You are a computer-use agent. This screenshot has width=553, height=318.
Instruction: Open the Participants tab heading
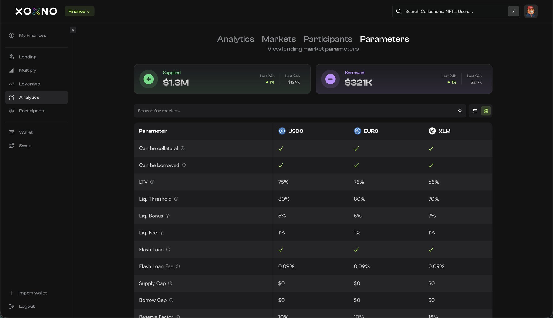pos(328,39)
